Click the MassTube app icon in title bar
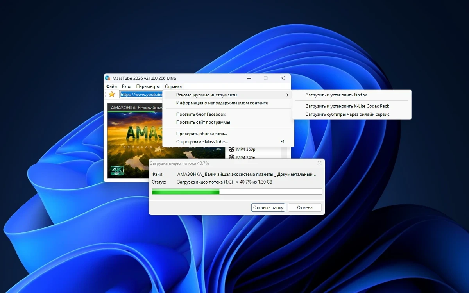The height and width of the screenshot is (293, 469). [108, 78]
